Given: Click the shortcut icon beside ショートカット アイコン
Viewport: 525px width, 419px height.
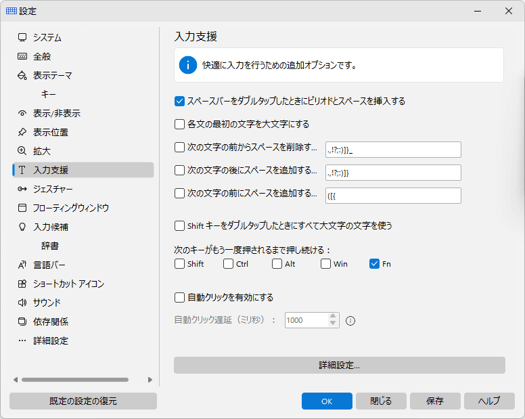Looking at the screenshot, I should 22,284.
